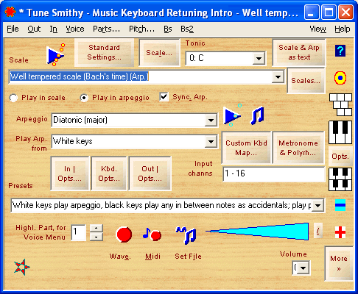Open the In menu
Image resolution: width=358 pixels, height=294 pixels.
53,29
